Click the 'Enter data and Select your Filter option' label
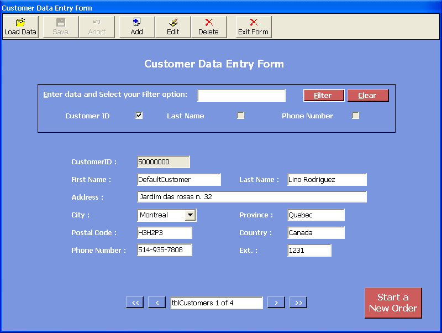 pyautogui.click(x=115, y=94)
